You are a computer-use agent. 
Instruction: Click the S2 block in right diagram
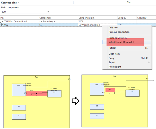click(x=97, y=107)
